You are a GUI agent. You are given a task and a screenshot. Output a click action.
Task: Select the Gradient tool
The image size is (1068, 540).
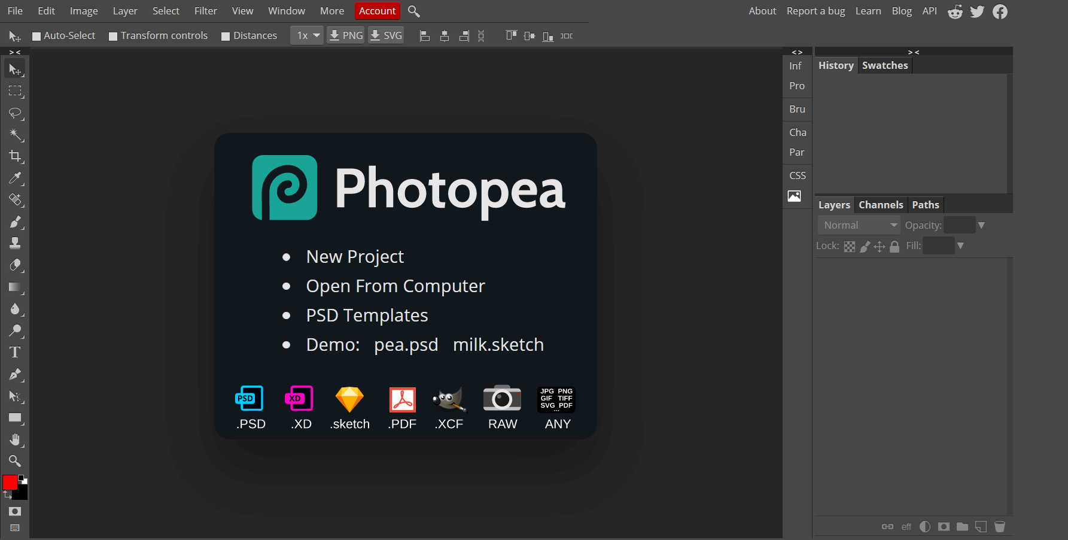(x=15, y=287)
